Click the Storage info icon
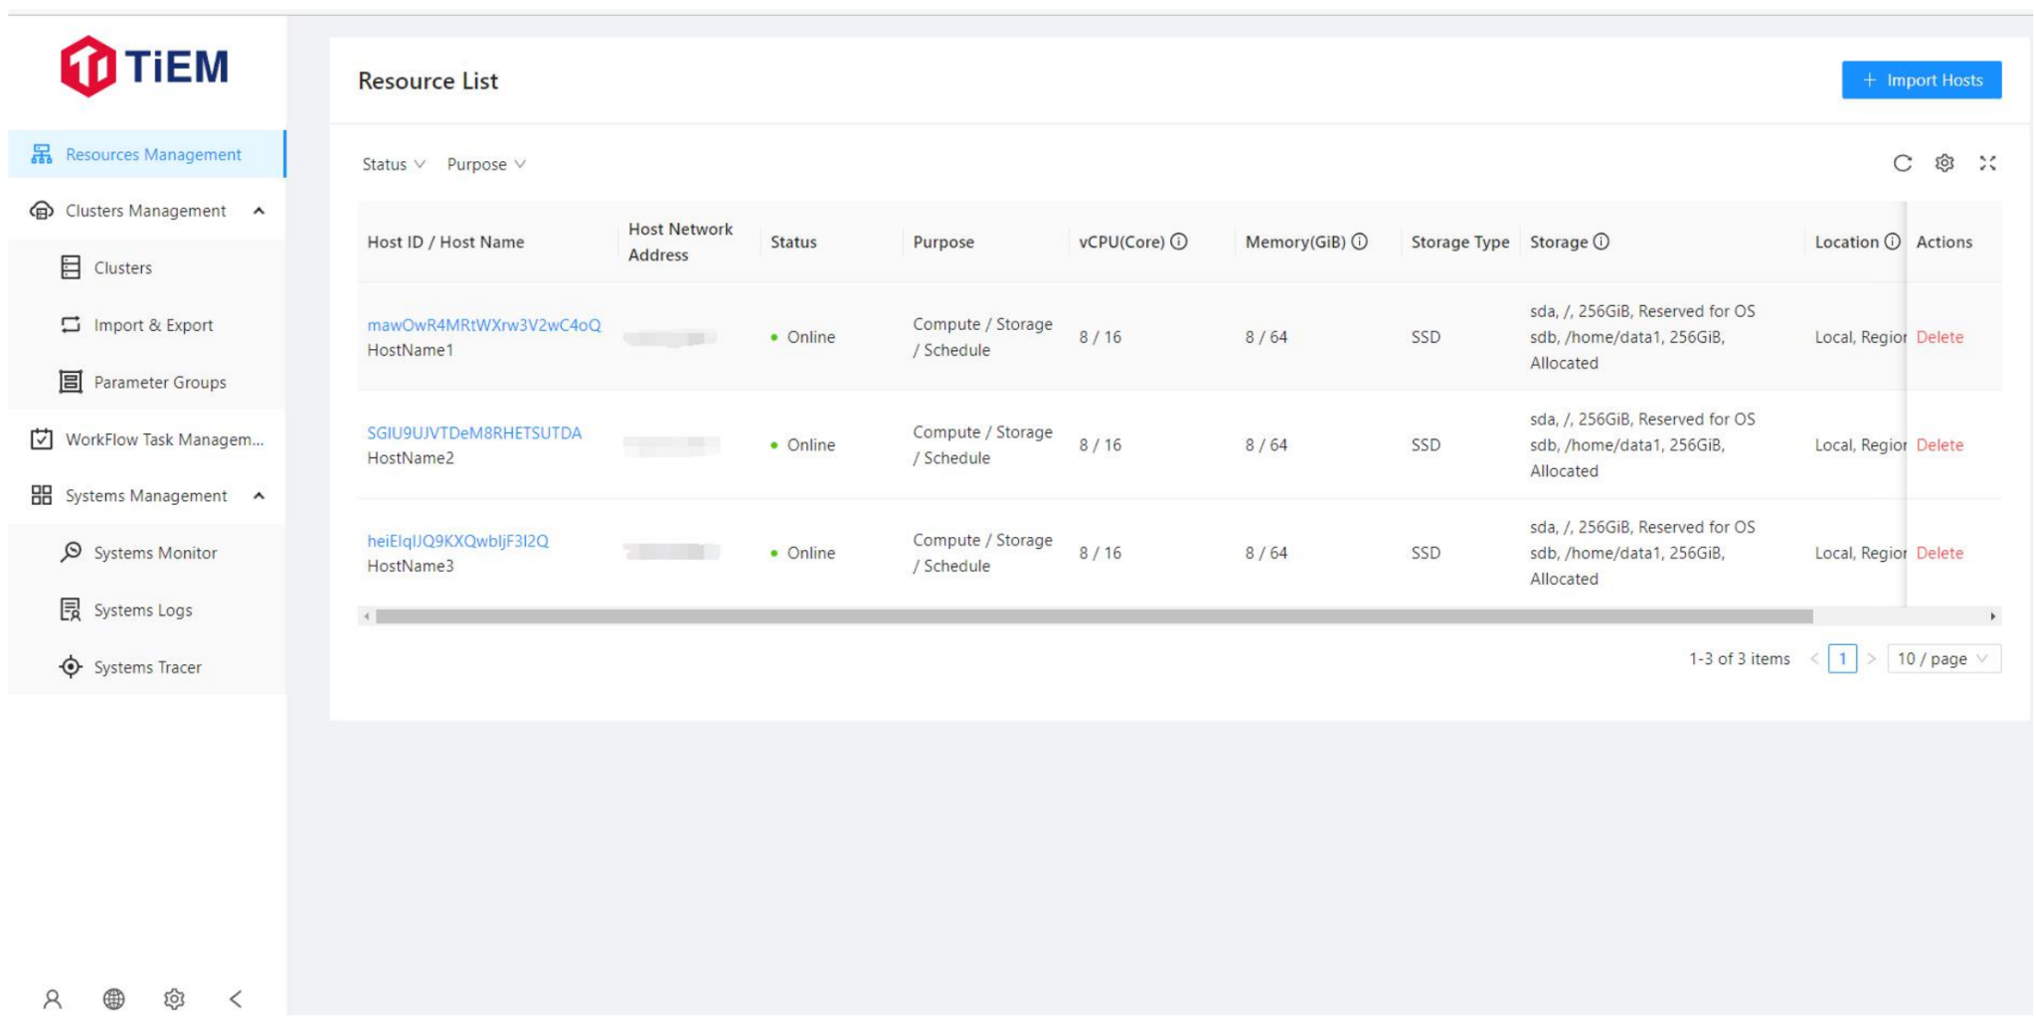 coord(1602,242)
